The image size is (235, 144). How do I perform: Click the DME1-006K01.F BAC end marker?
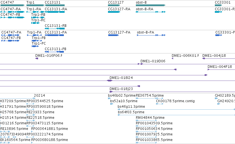point(172,58)
